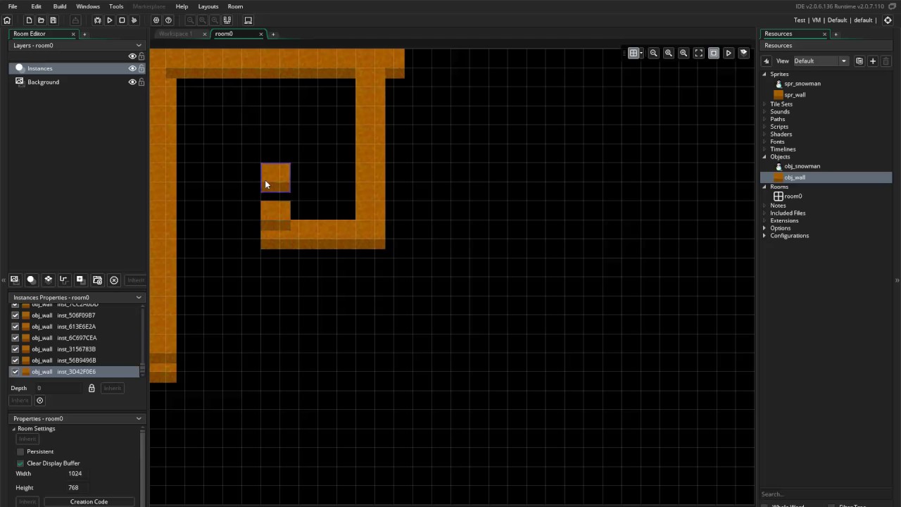The height and width of the screenshot is (507, 901).
Task: Collapse the Sprites resource folder
Action: coord(764,74)
